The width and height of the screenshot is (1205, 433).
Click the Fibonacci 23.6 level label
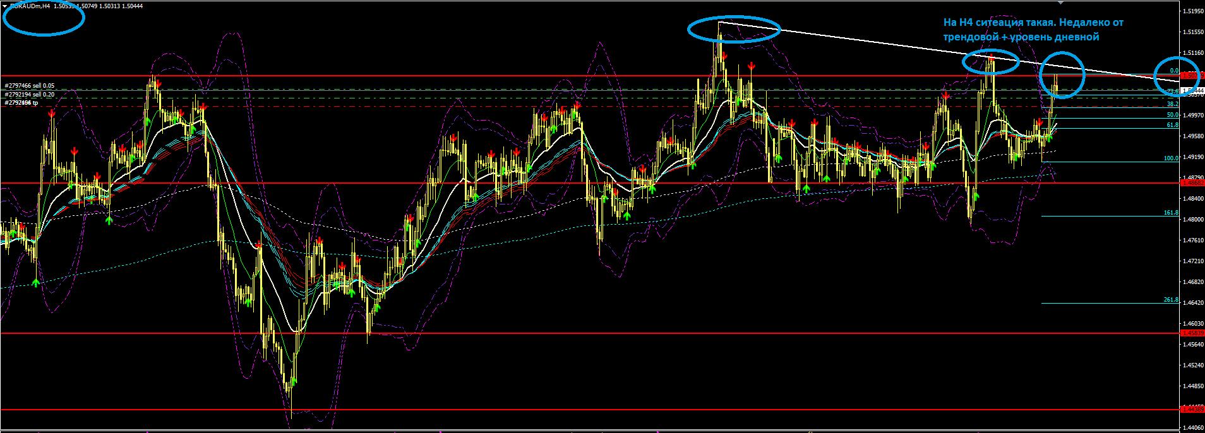(1173, 91)
